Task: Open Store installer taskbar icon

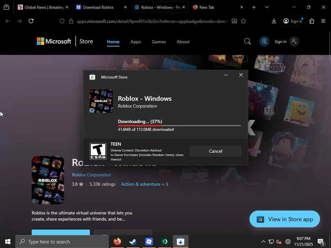Action: pos(180,242)
